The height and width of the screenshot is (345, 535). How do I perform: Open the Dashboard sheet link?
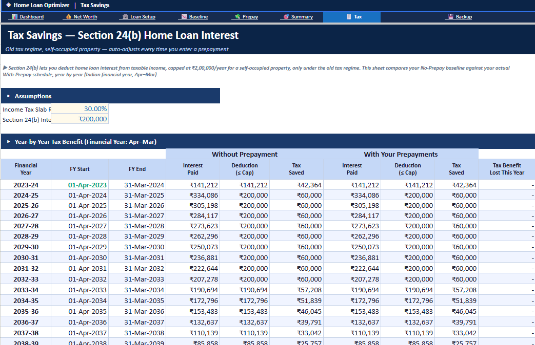(31, 17)
